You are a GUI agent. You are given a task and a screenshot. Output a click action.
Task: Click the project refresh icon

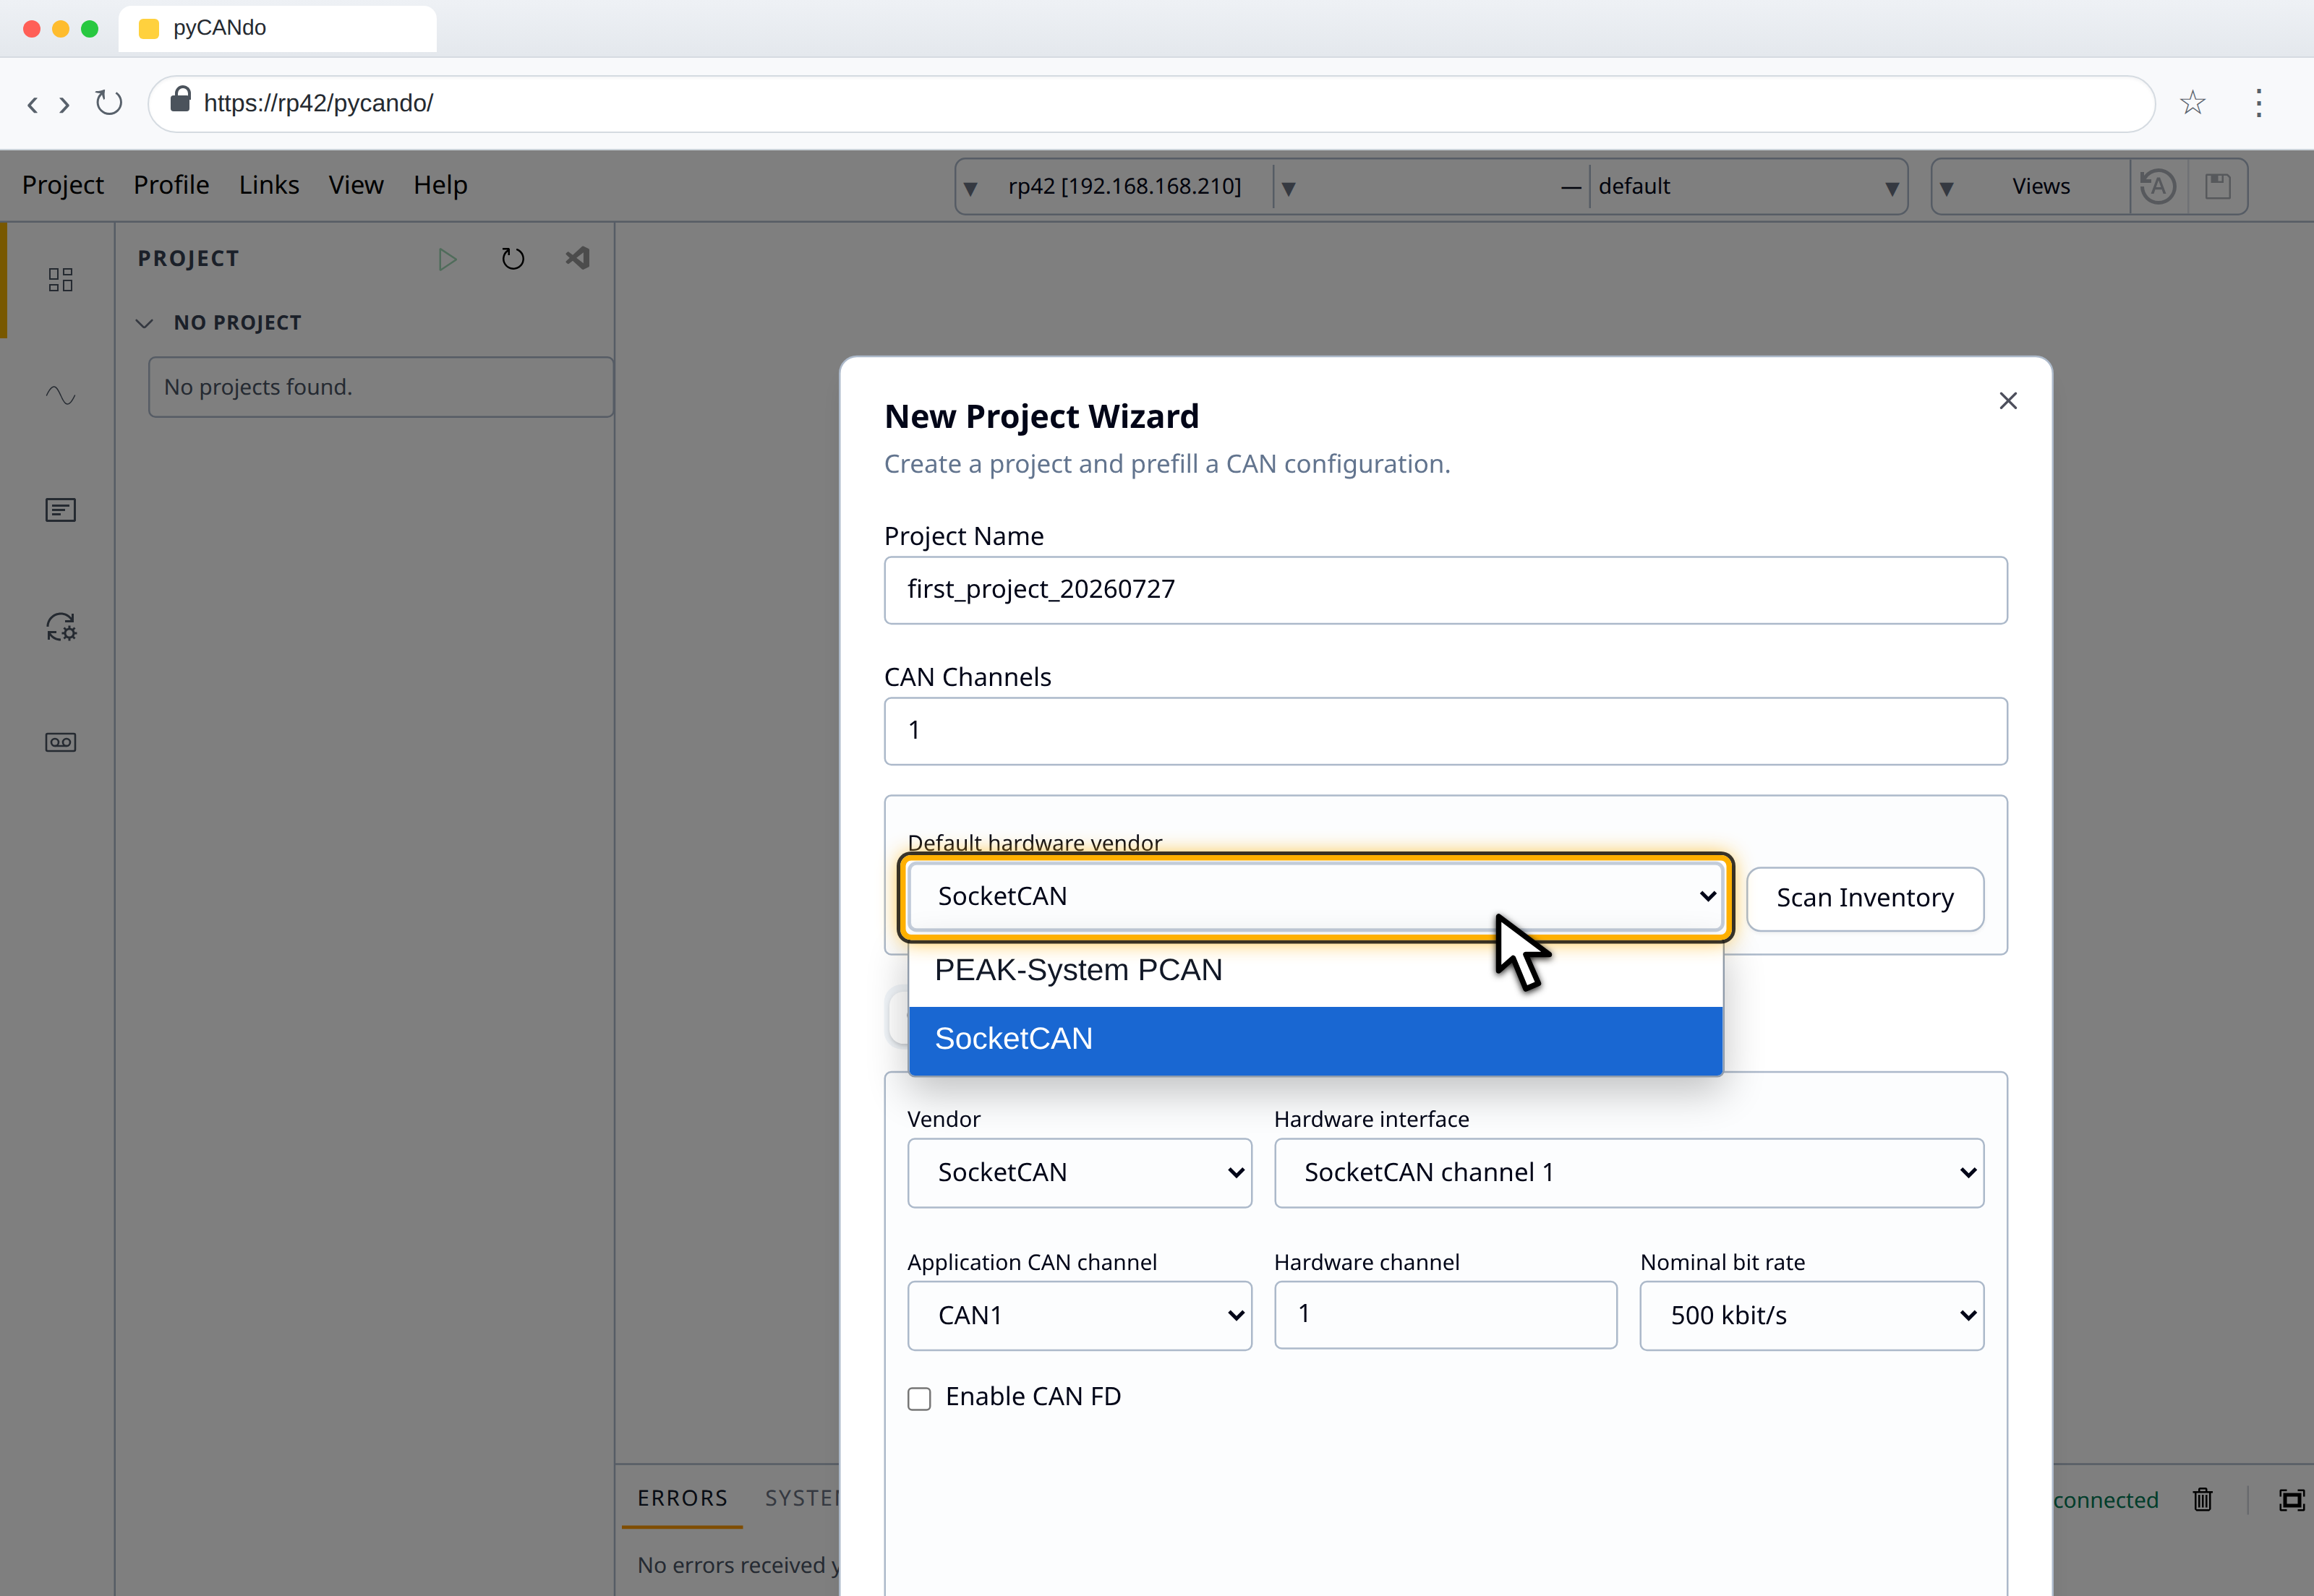pyautogui.click(x=512, y=260)
